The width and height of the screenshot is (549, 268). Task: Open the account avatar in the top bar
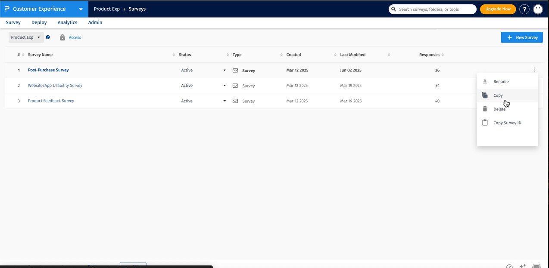(x=538, y=9)
